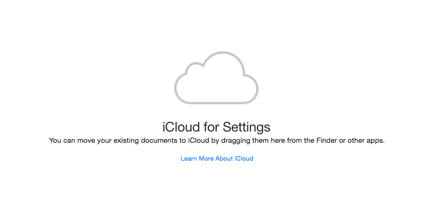Screen dimensions: 429x217
Task: Click the word Settings in the heading
Action: coord(246,127)
